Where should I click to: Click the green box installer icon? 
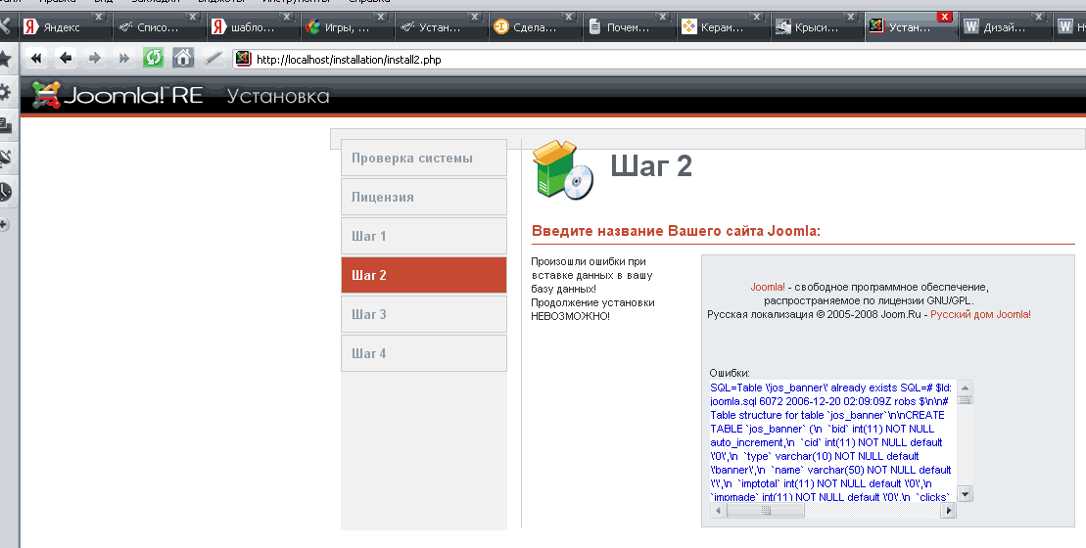coord(562,170)
